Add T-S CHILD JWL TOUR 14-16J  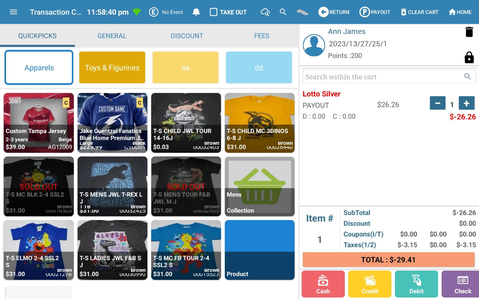(186, 123)
